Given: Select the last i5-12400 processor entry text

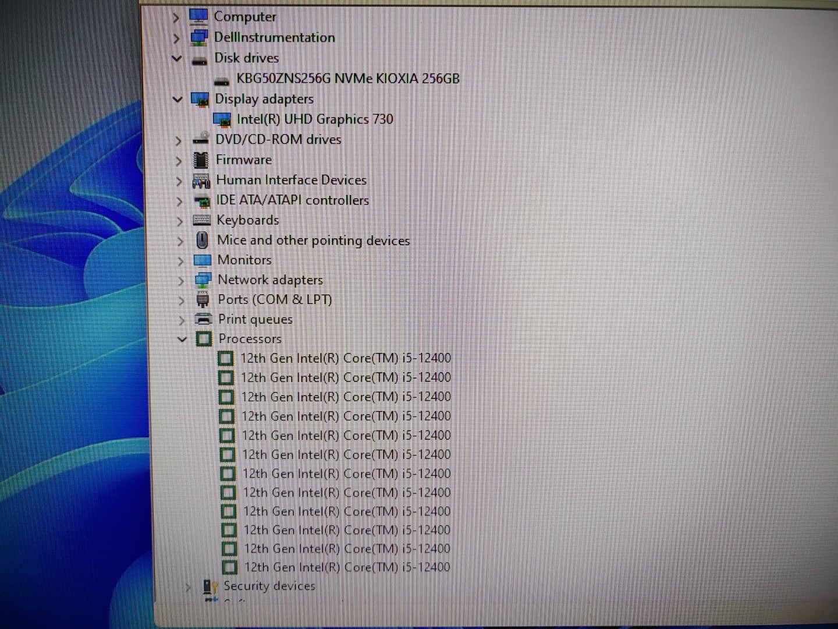Looking at the screenshot, I should (347, 567).
